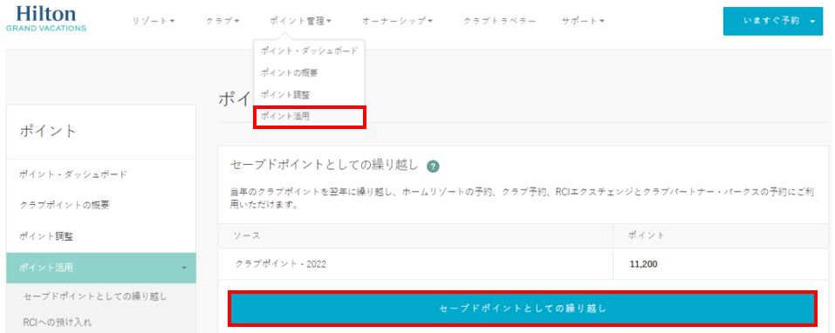Viewport: 835px width, 333px height.
Task: Expand the オーナーシップ menu
Action: [397, 21]
